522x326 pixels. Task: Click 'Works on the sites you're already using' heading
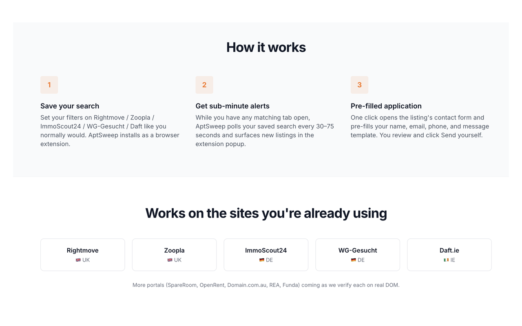click(x=266, y=213)
